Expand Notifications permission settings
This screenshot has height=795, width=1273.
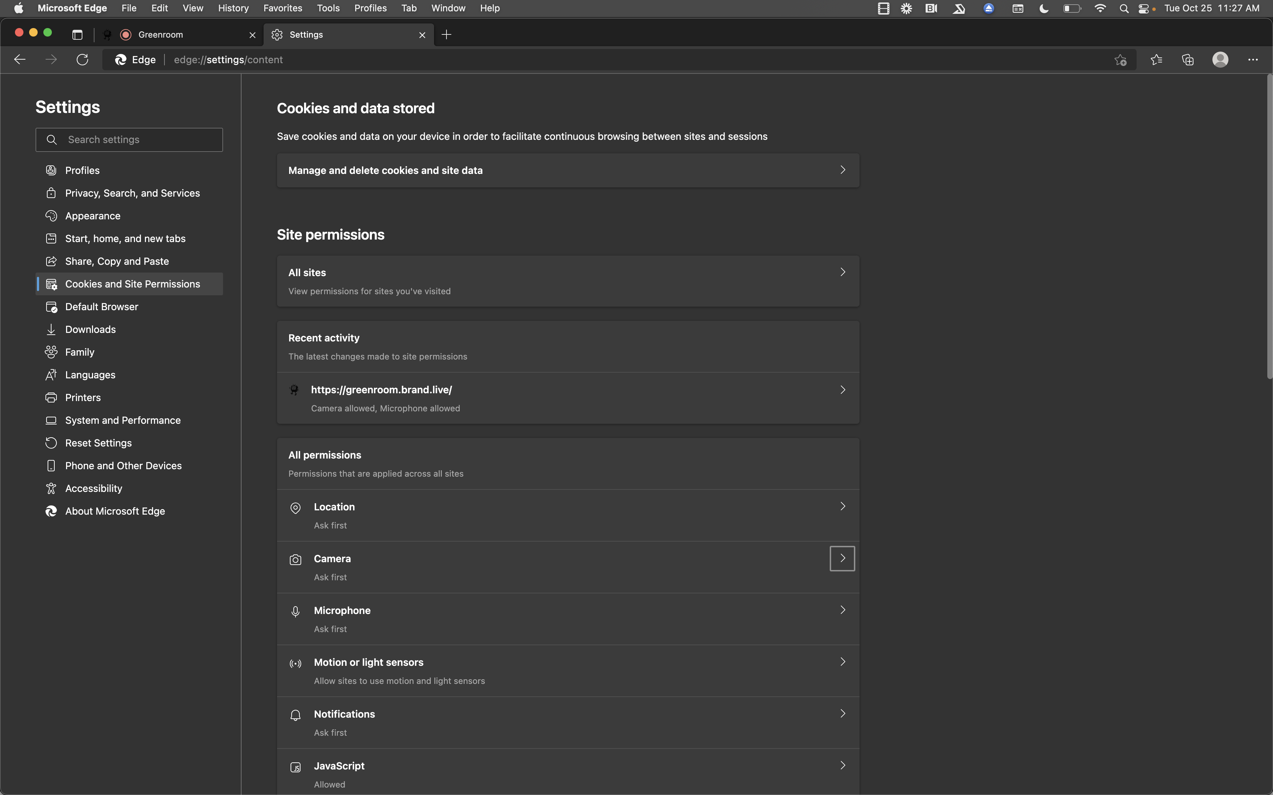pyautogui.click(x=568, y=723)
